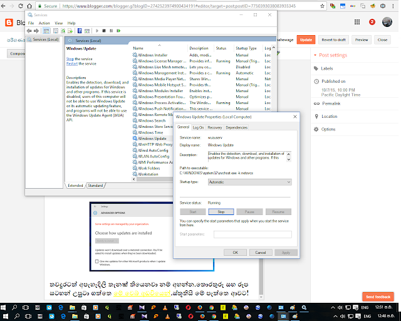
Task: Switch to Extended tab in Services
Action: pyautogui.click(x=75, y=186)
